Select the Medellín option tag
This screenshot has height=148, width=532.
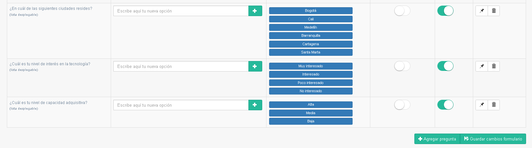311,28
